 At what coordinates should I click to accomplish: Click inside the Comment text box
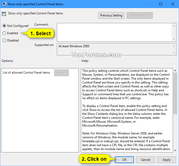pyautogui.click(x=114, y=32)
